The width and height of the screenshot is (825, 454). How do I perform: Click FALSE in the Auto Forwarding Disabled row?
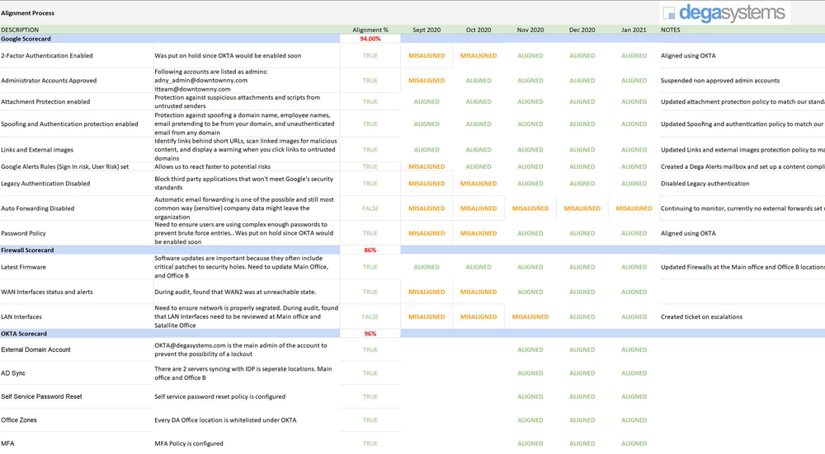point(370,208)
